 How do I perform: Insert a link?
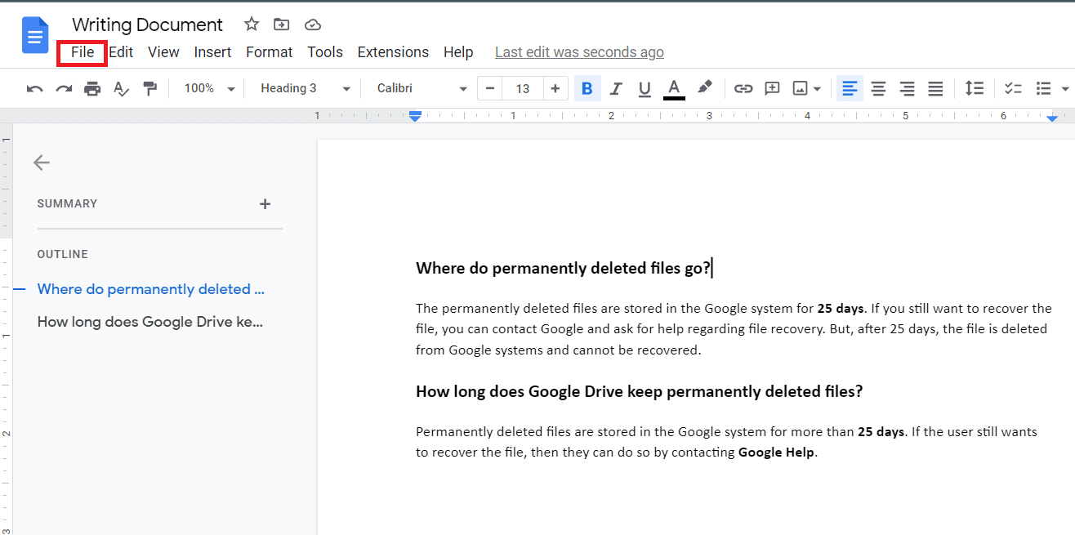click(743, 88)
